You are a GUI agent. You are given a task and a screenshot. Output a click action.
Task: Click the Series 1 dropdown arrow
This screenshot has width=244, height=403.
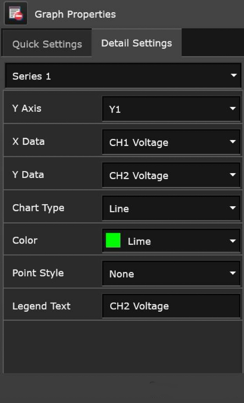pyautogui.click(x=234, y=75)
